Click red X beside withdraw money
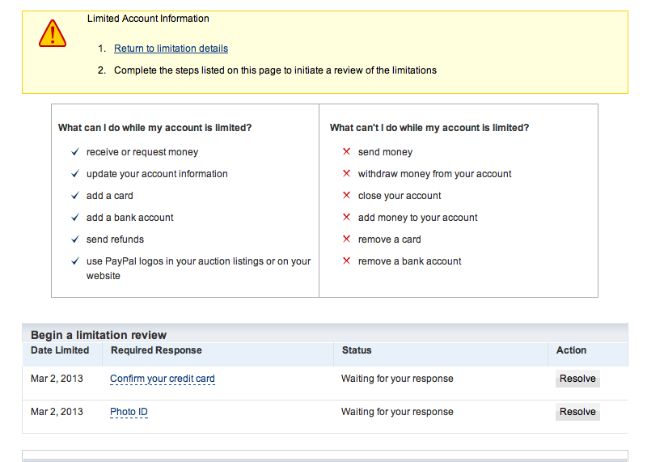The height and width of the screenshot is (462, 664). (x=347, y=174)
